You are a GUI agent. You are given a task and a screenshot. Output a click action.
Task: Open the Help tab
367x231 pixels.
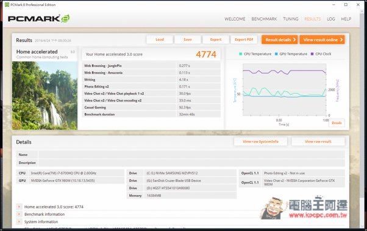click(x=346, y=19)
